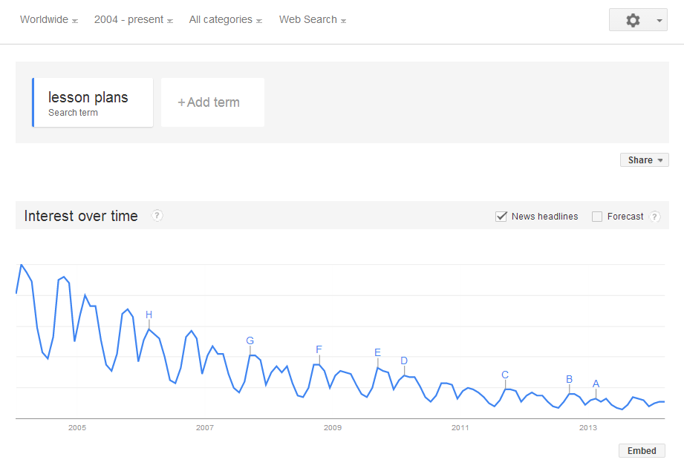Click news headline marker G

(x=250, y=341)
